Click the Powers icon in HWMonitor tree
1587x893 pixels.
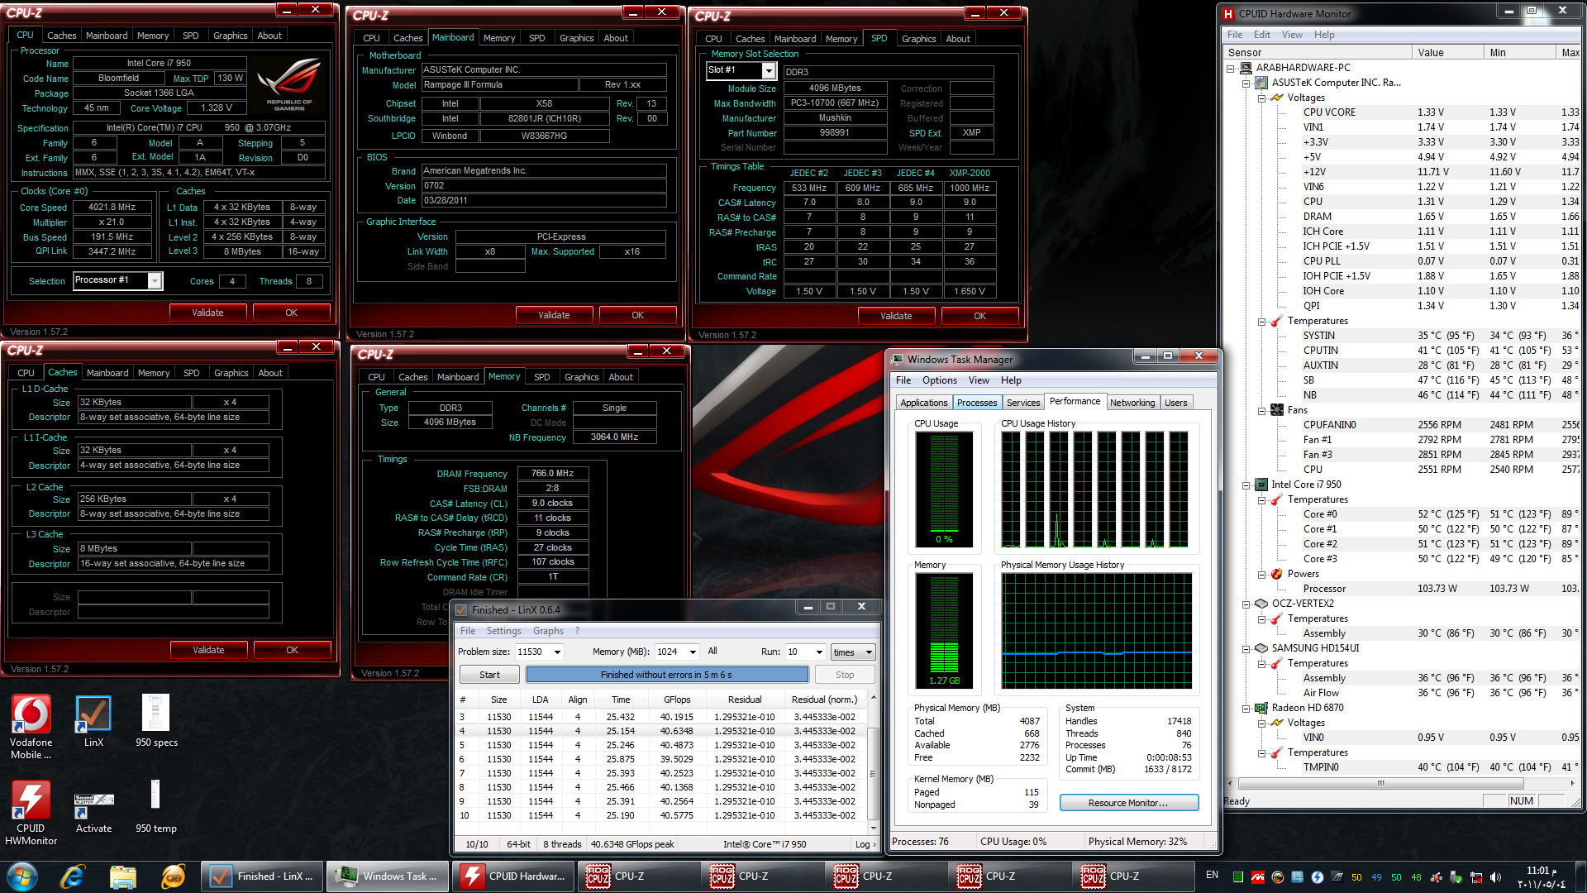pyautogui.click(x=1277, y=574)
